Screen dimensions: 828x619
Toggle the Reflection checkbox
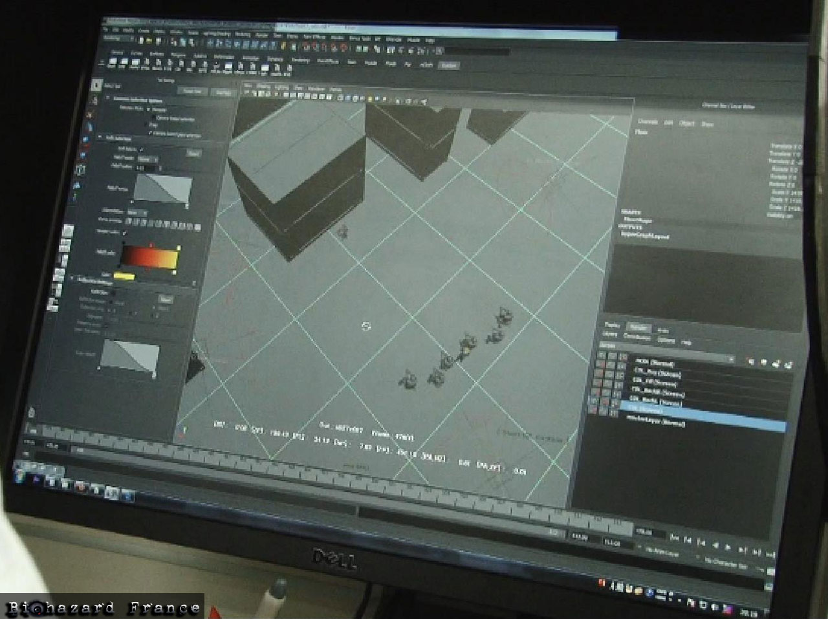point(113,292)
